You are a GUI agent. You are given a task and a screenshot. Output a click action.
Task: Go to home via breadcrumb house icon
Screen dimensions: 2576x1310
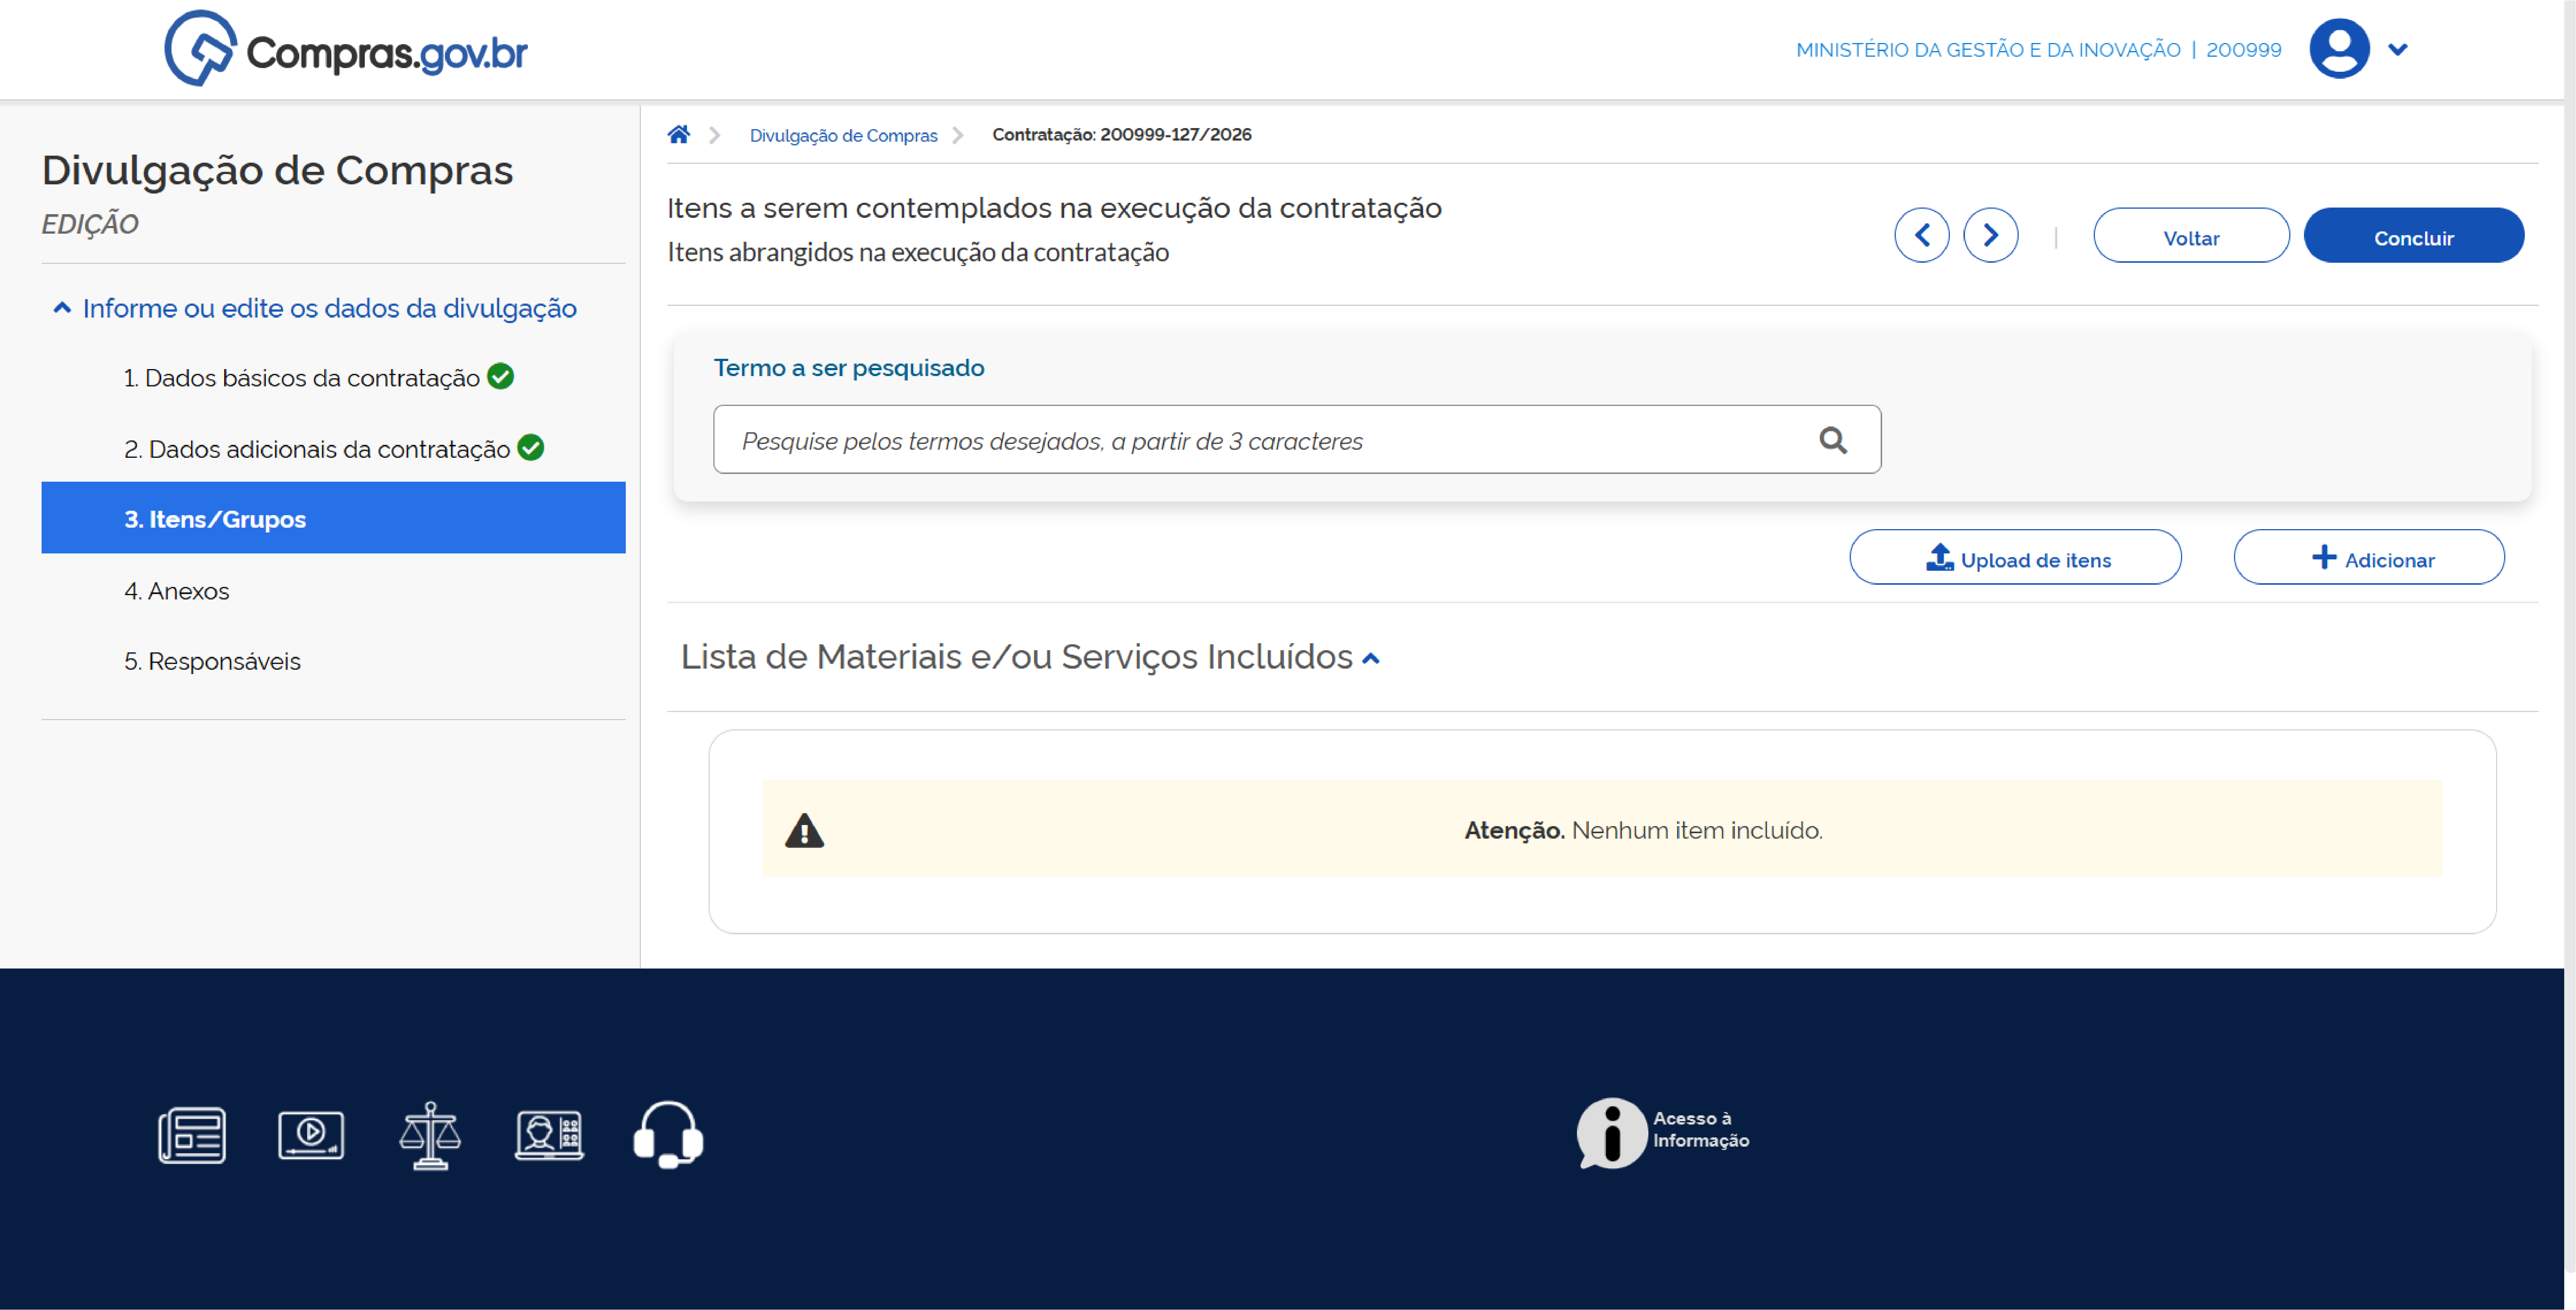679,134
